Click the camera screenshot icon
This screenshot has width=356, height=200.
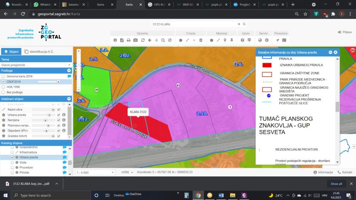(136, 40)
